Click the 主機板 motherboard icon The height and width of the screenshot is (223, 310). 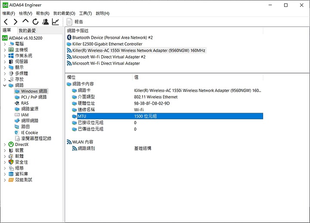point(11,50)
